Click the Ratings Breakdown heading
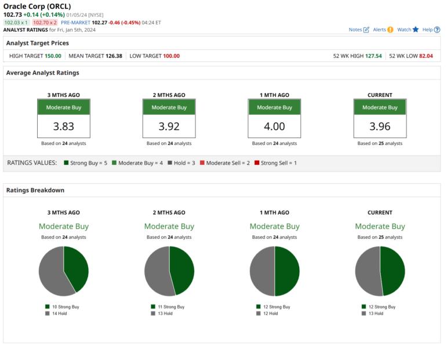 click(35, 190)
